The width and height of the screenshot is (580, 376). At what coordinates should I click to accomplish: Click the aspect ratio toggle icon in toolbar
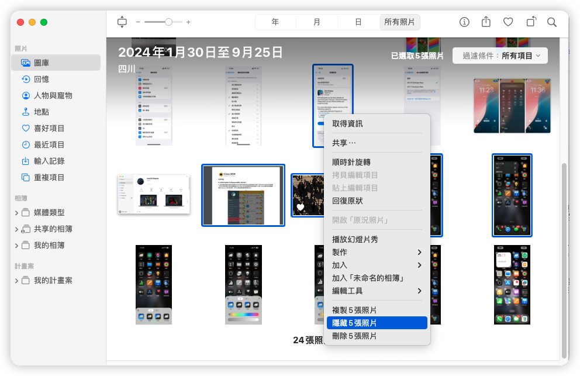(x=122, y=22)
